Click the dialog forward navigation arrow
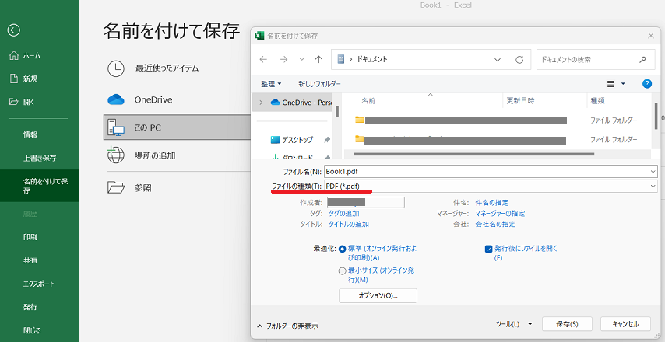Viewport: 665px width, 342px height. 283,60
